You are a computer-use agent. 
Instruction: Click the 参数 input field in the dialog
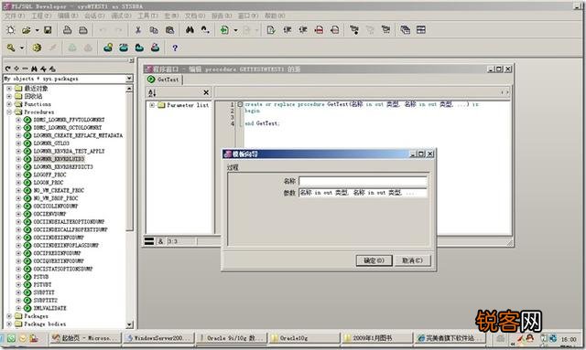coord(363,193)
